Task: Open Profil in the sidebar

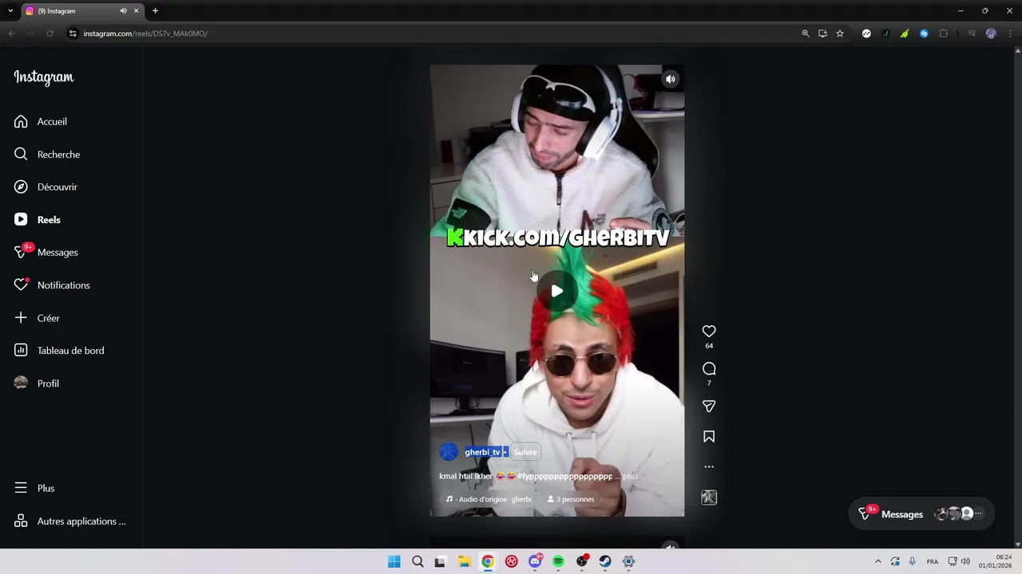Action: [x=37, y=383]
